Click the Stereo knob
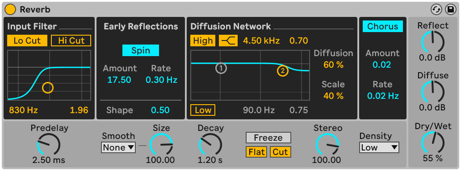Viewport: 461px width, 171px height. 327,144
